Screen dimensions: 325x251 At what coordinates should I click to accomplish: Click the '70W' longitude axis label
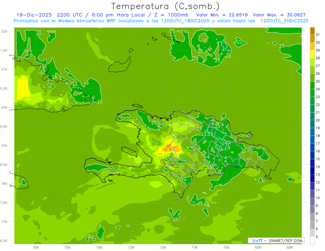[x=226, y=247]
